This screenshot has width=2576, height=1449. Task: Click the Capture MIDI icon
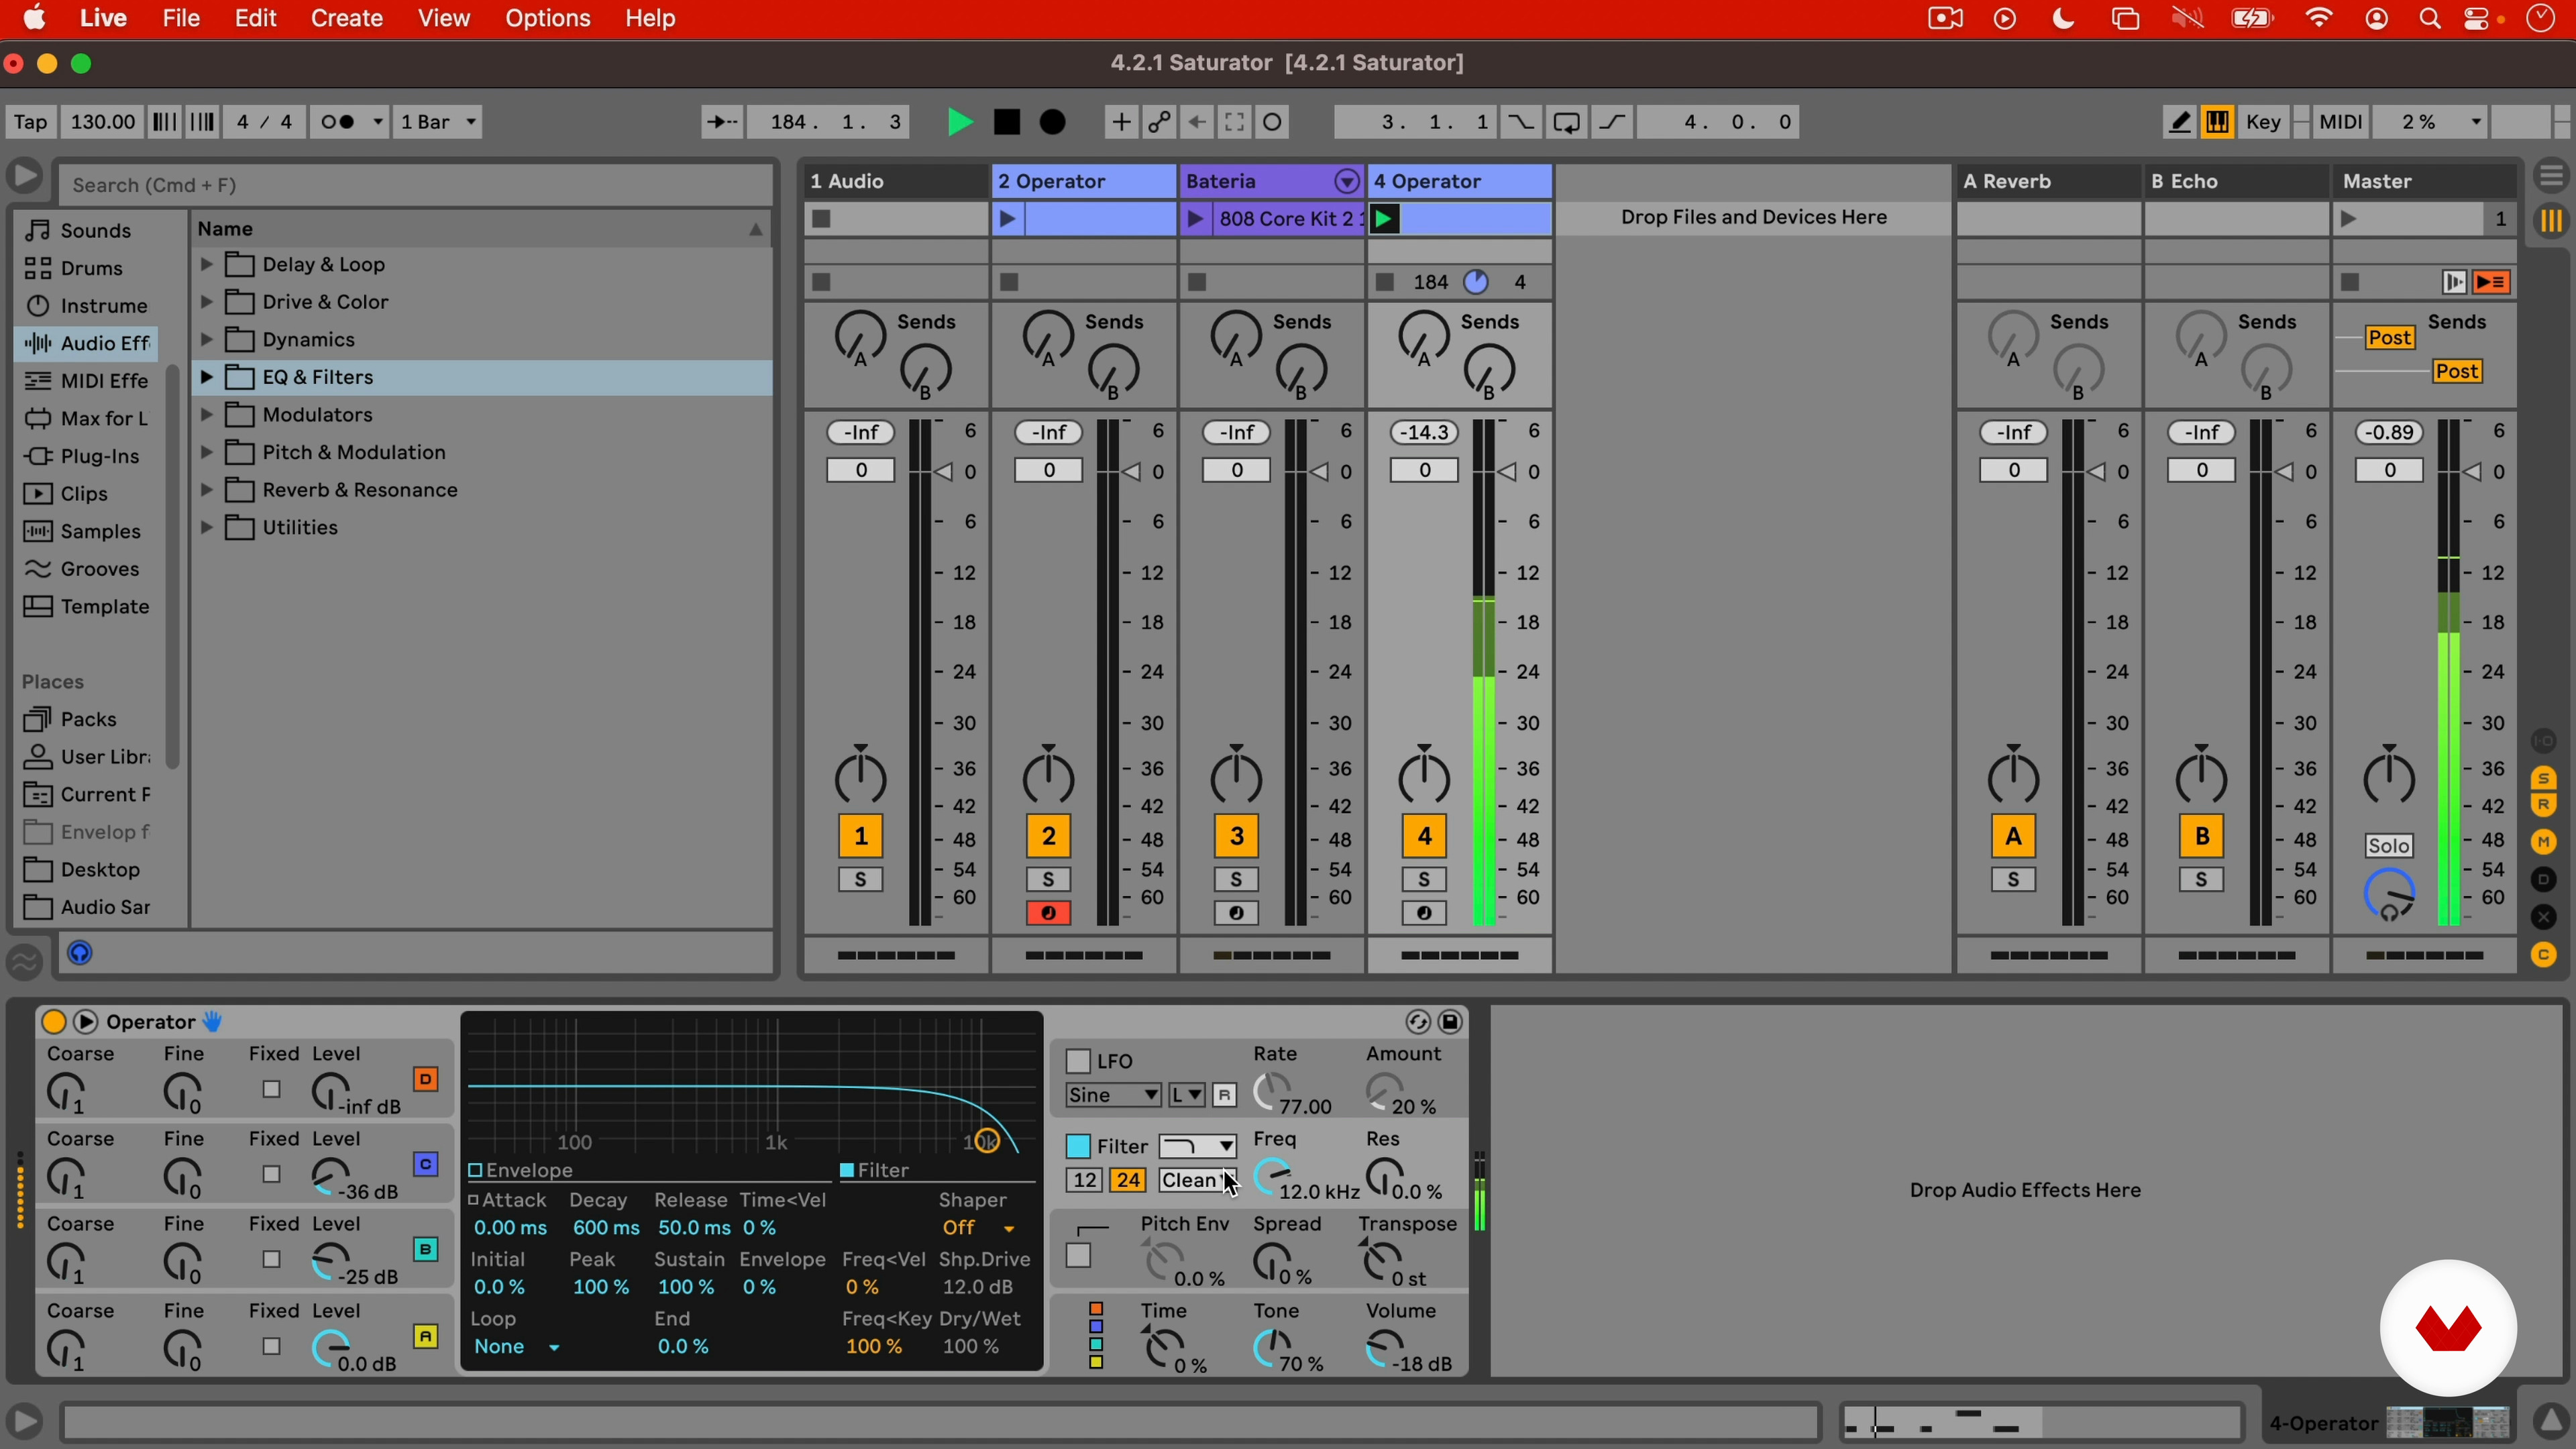click(x=1235, y=122)
